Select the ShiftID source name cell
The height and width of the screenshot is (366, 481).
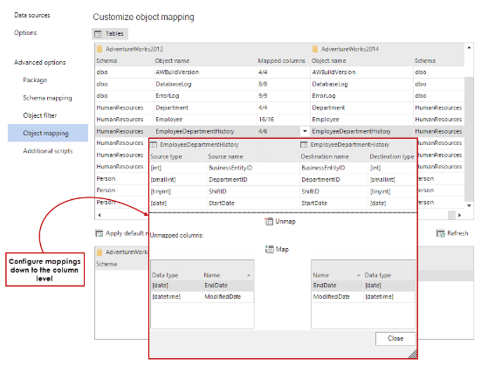click(253, 191)
